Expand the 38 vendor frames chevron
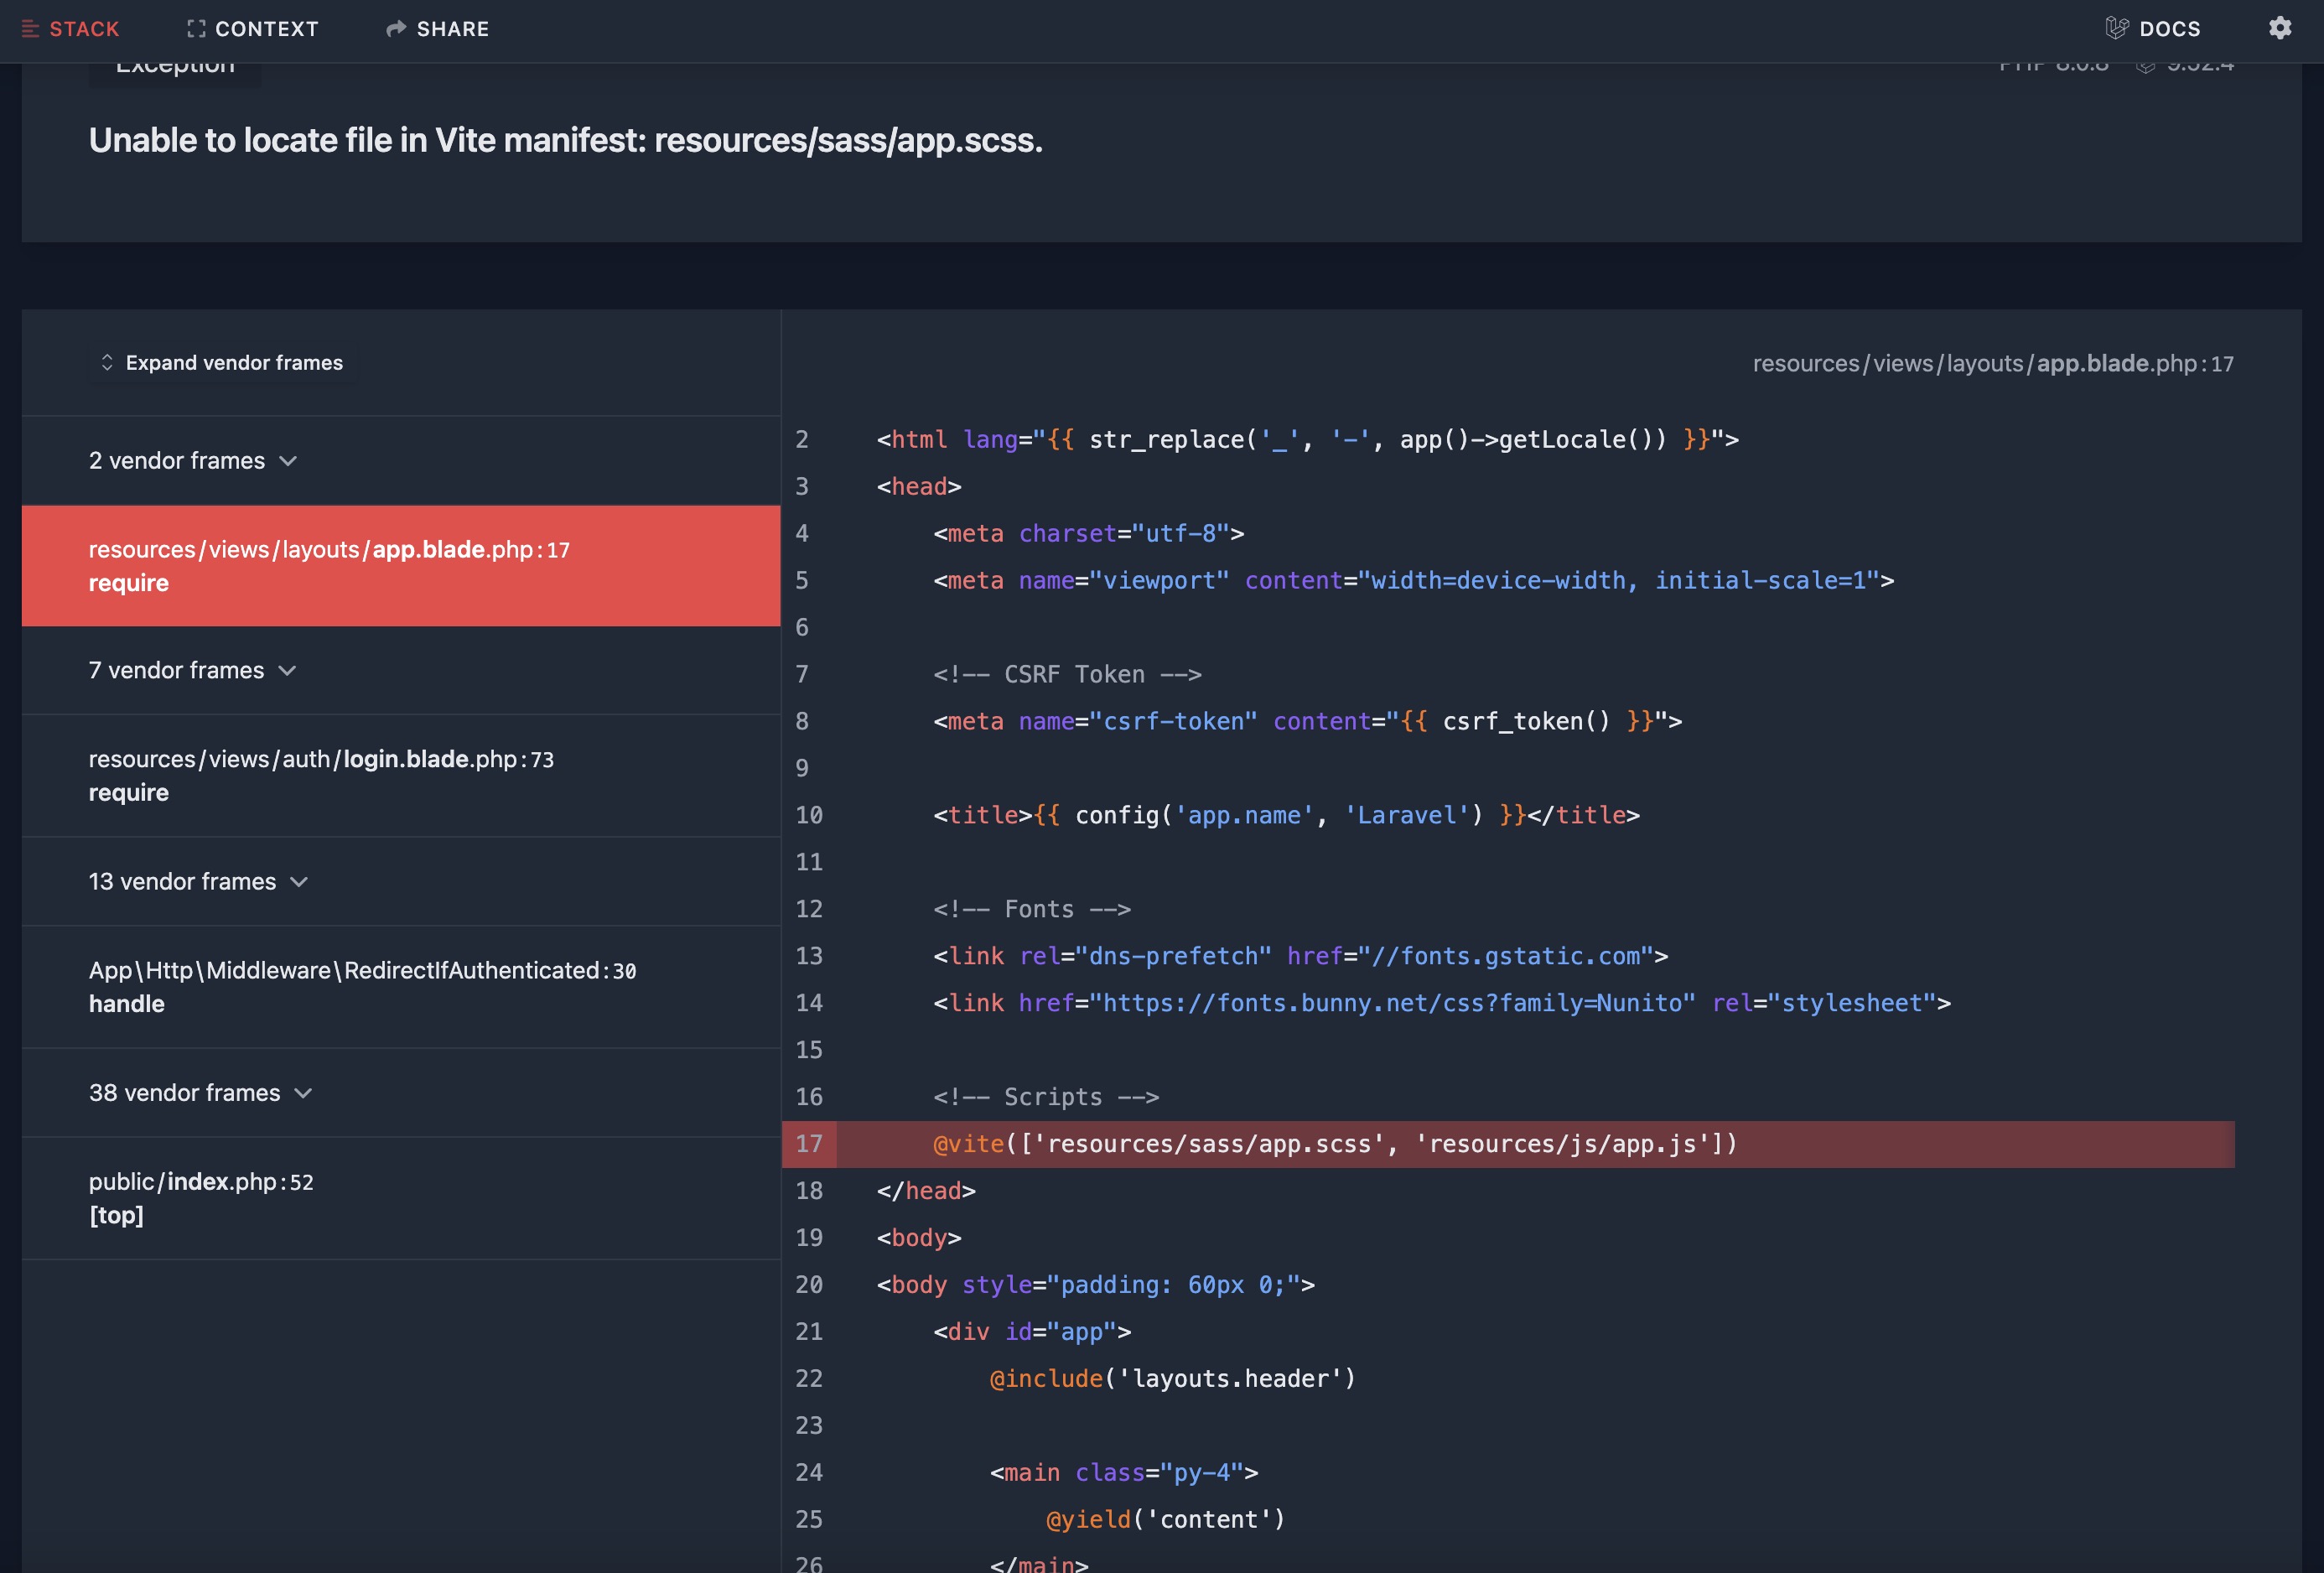Image resolution: width=2324 pixels, height=1573 pixels. pyautogui.click(x=303, y=1093)
